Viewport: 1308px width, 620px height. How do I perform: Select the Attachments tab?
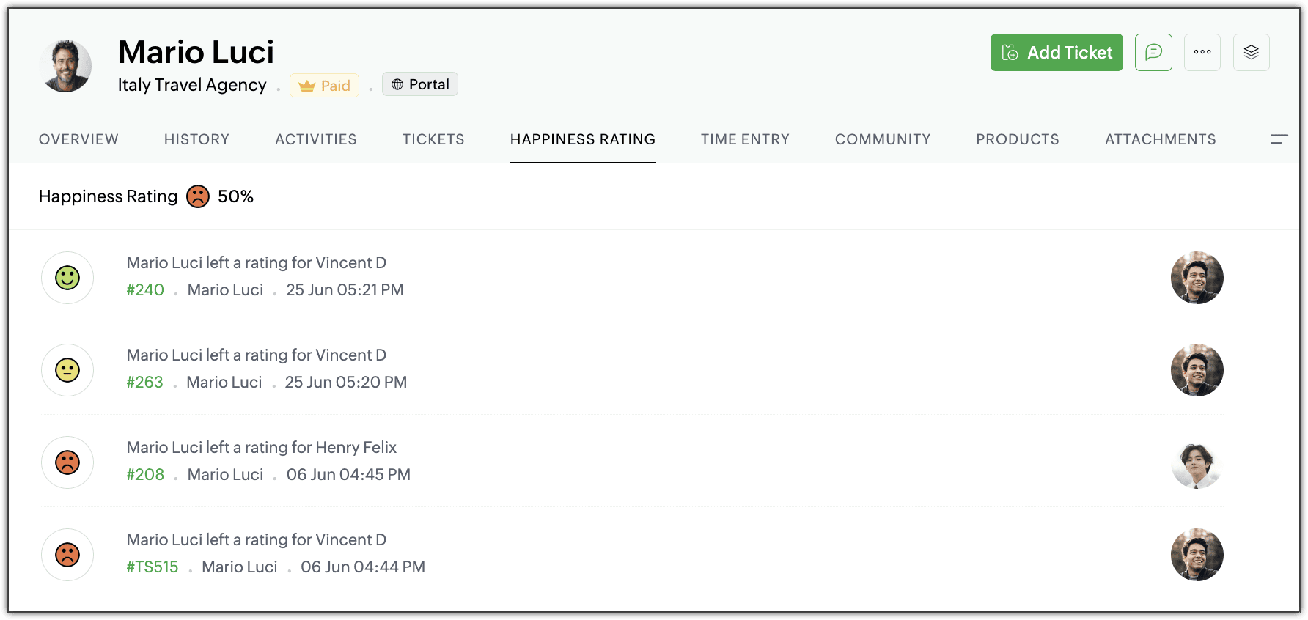(1160, 139)
